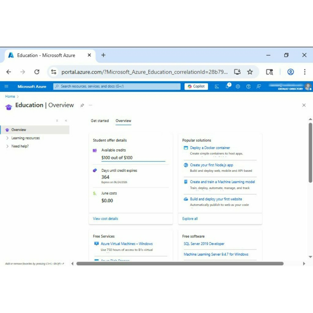313x313 pixels.
Task: Open the Azure portal menu hamburger icon
Action: (6, 86)
